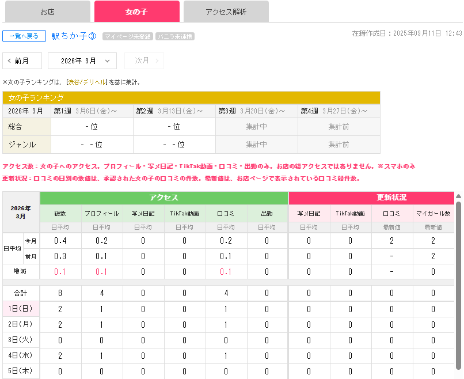Select the 女の子 tab
Viewport: 464px width, 379px height.
(136, 11)
